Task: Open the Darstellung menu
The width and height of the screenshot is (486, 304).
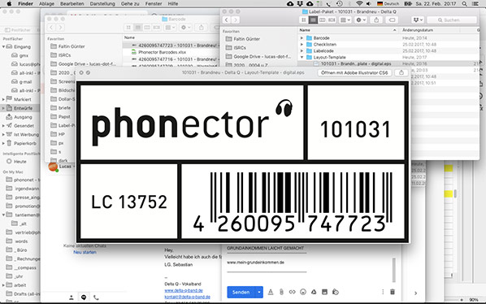Action: click(102, 4)
